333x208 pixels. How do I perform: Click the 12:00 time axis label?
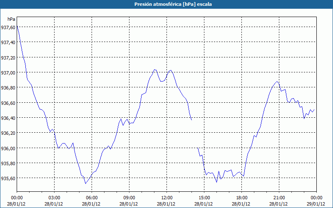pyautogui.click(x=167, y=198)
